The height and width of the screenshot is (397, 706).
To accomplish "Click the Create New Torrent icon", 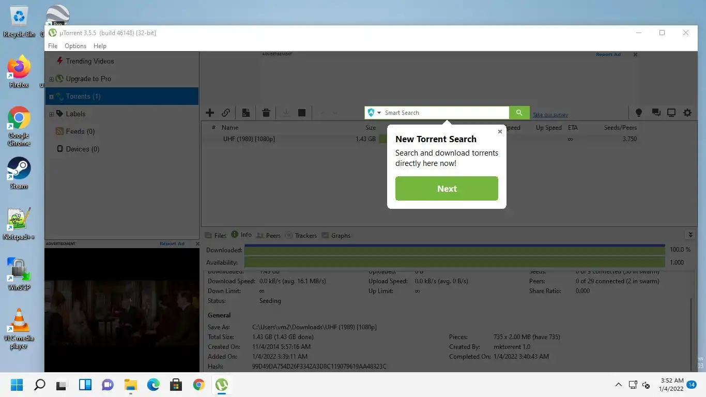I will click(x=246, y=113).
